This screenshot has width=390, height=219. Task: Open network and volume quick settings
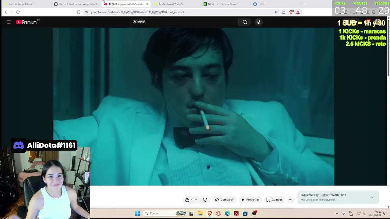tap(361, 213)
